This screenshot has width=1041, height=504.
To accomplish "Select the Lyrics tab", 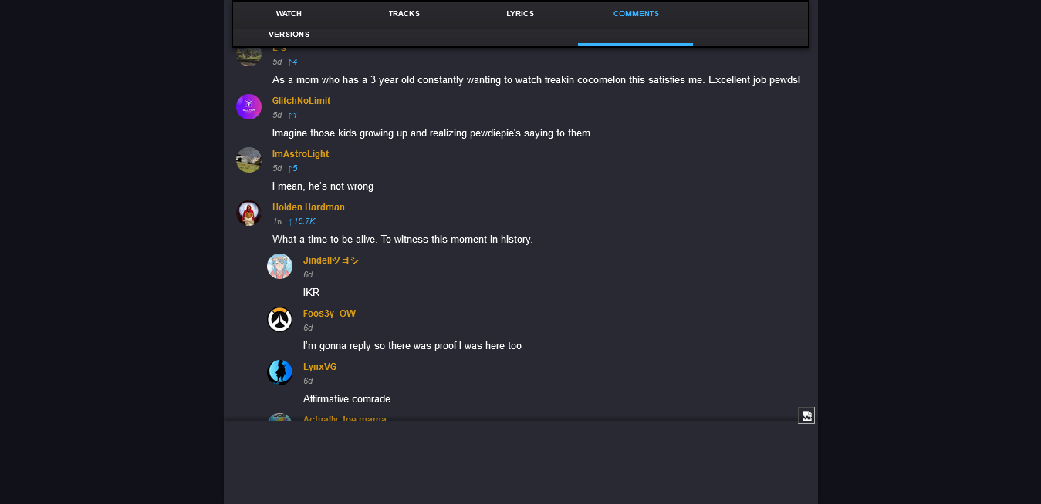I will 520,14.
